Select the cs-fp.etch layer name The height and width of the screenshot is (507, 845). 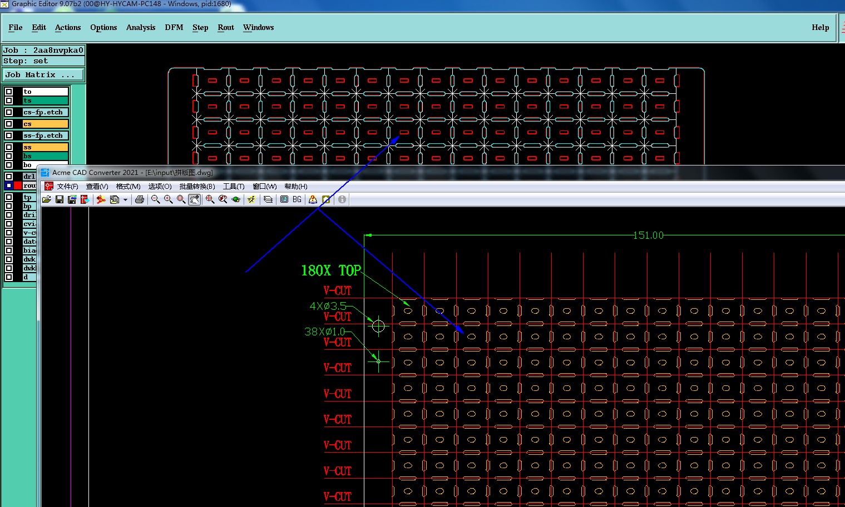coord(46,112)
